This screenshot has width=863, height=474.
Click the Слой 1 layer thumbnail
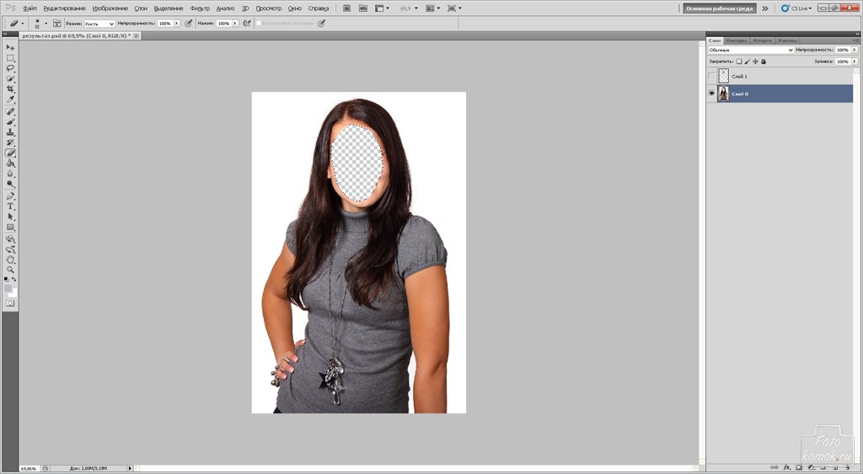coord(723,77)
